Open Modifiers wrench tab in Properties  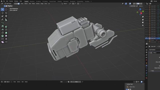(146, 65)
